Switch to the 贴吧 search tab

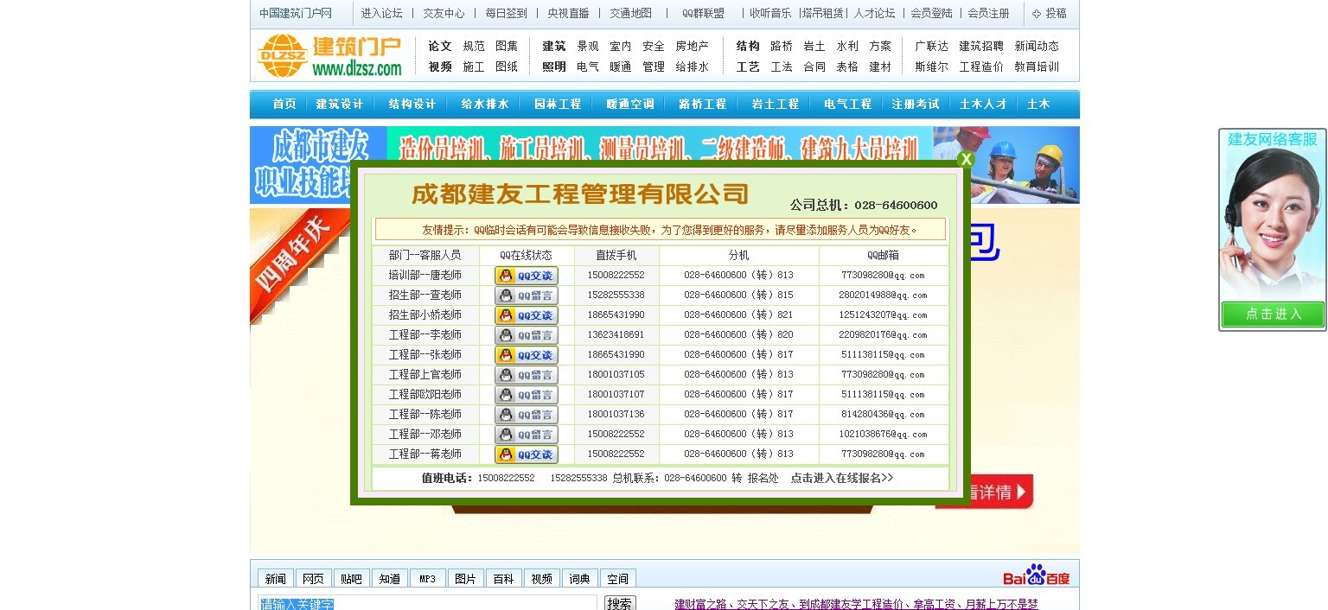pyautogui.click(x=351, y=577)
